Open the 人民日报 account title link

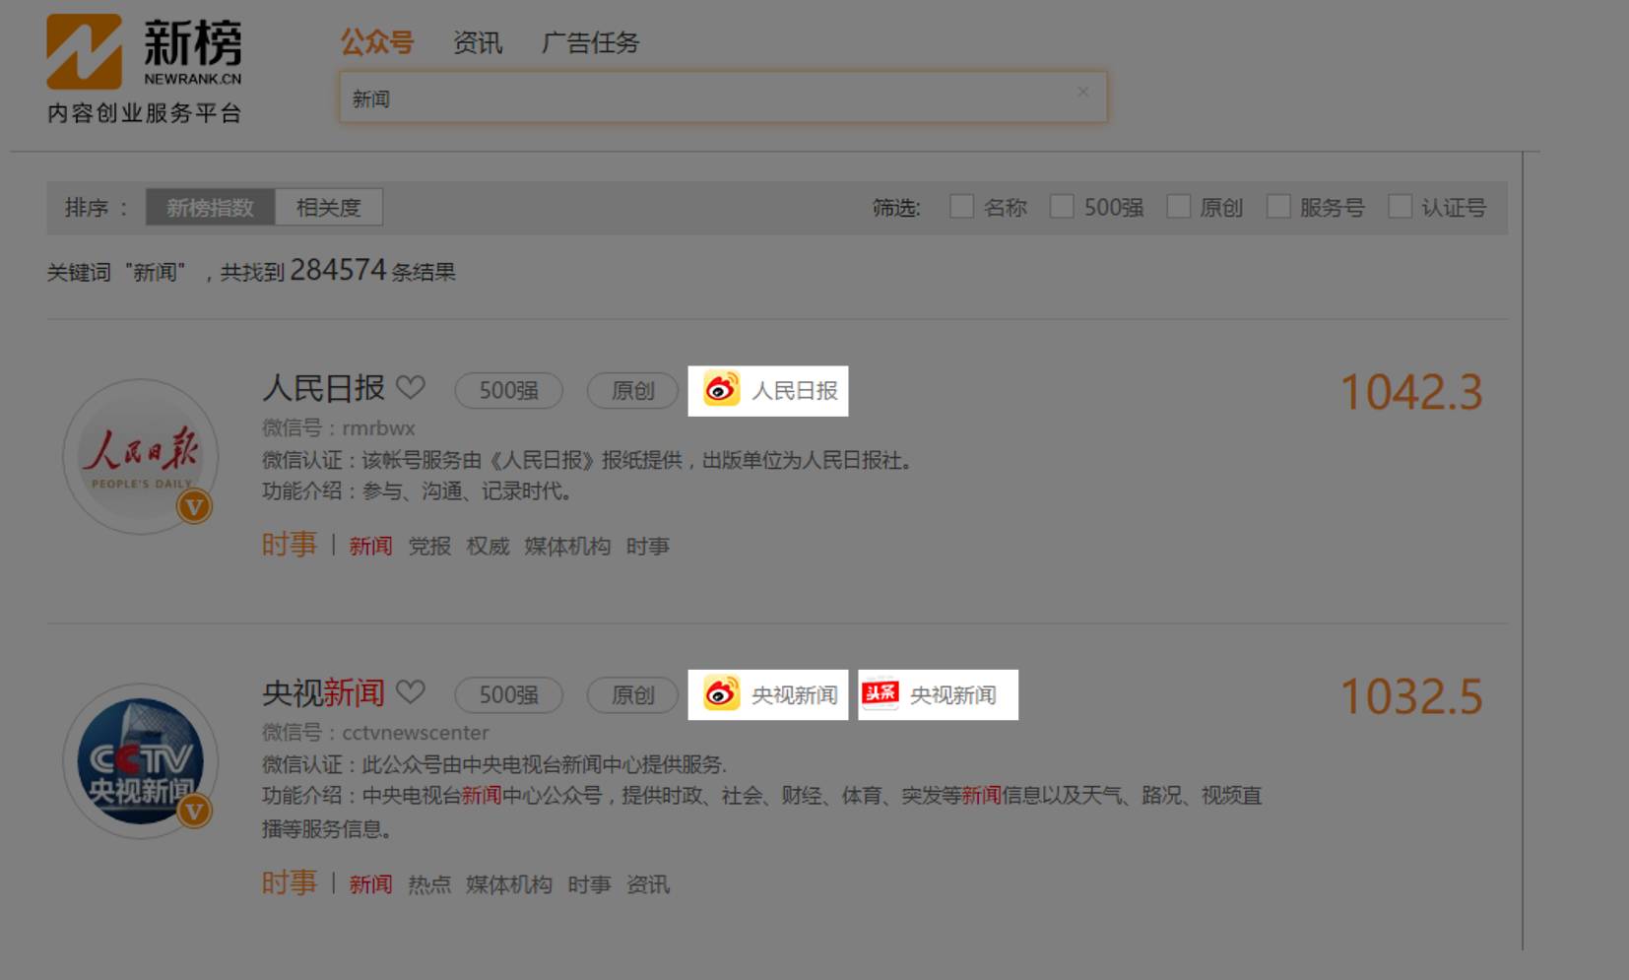(x=323, y=388)
